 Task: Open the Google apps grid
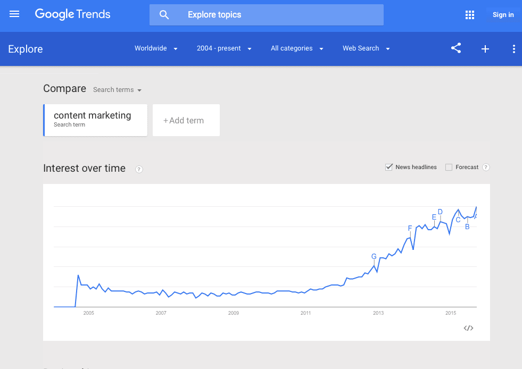click(470, 15)
